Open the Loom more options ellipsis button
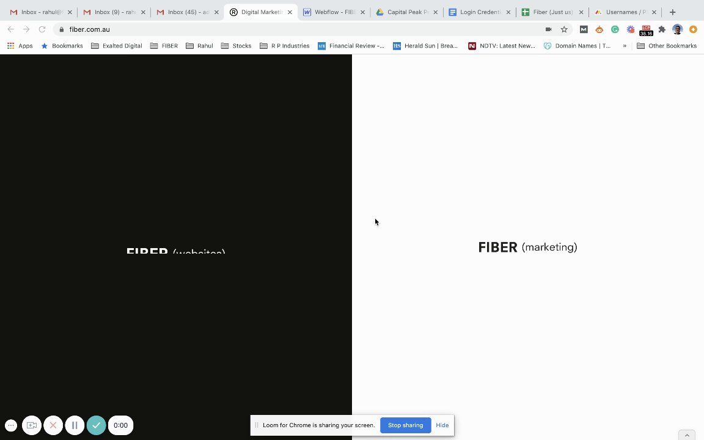This screenshot has width=704, height=440. coord(11,425)
